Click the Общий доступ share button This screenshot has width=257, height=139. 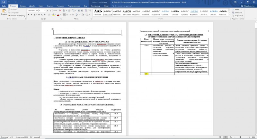[x=247, y=6]
